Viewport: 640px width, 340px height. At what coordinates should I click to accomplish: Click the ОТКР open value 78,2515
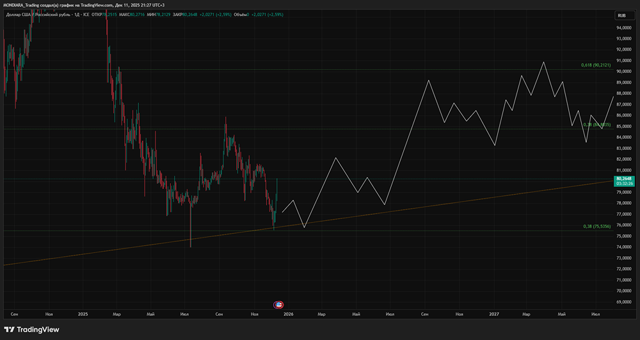[x=109, y=15]
